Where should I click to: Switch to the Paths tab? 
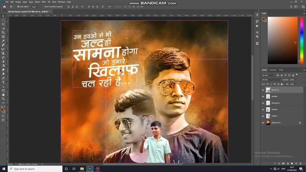pyautogui.click(x=281, y=70)
